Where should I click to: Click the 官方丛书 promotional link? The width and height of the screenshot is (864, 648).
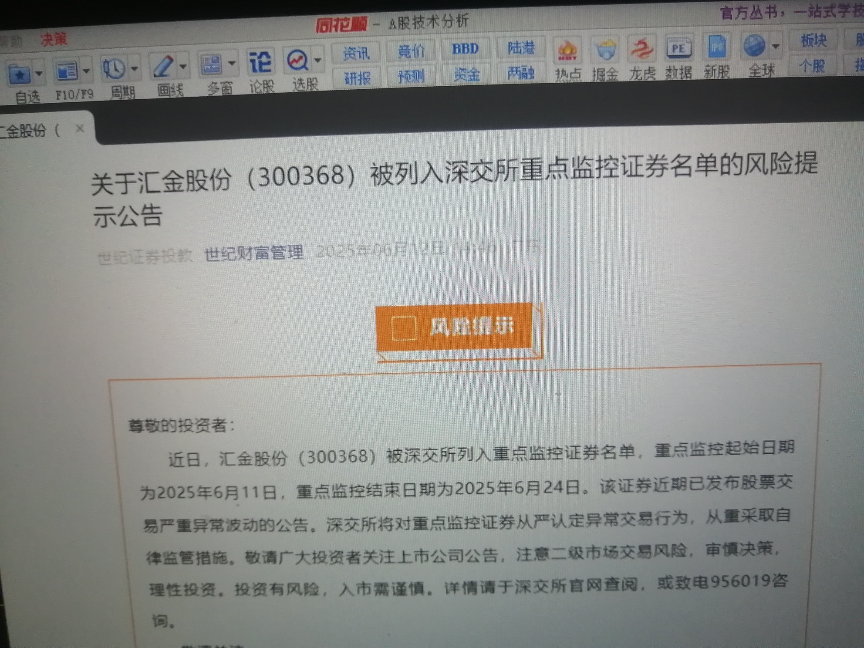[791, 12]
